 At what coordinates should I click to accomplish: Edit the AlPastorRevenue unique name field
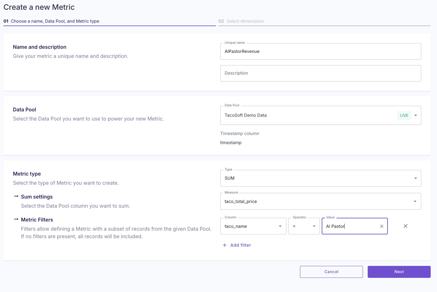[x=320, y=51]
